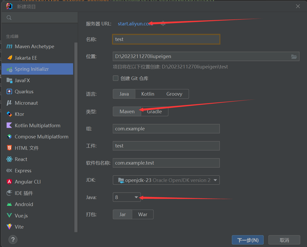
Task: Click the 取消 button
Action: tap(284, 240)
